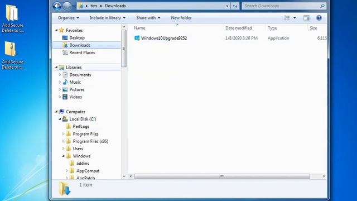357x201 pixels.
Task: Open the More view options dropdown arrow
Action: coord(295,18)
